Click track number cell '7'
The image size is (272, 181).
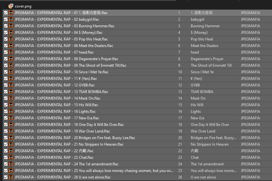point(179,52)
